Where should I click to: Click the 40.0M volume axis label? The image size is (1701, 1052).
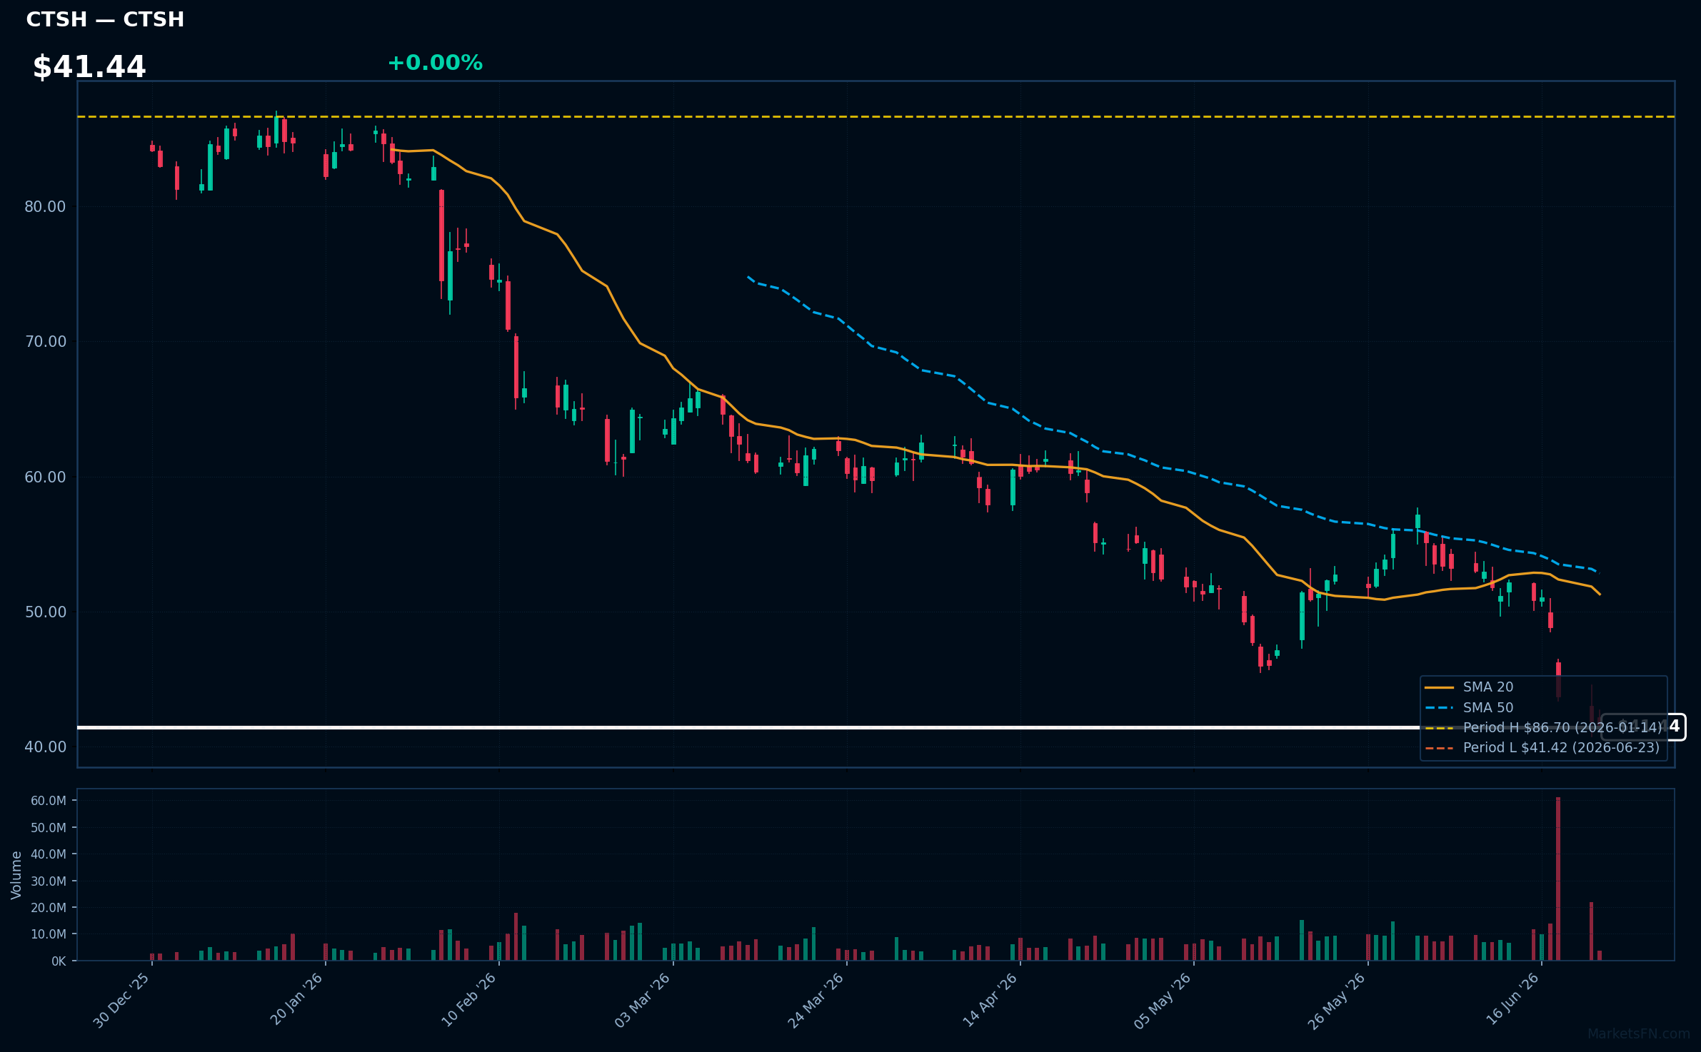[x=49, y=854]
